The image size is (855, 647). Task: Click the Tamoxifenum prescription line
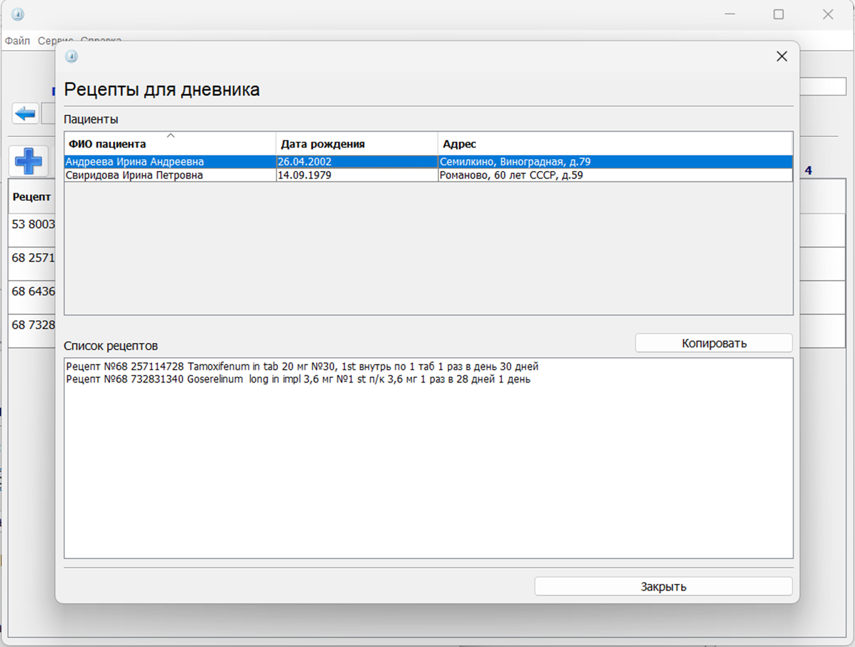click(302, 366)
